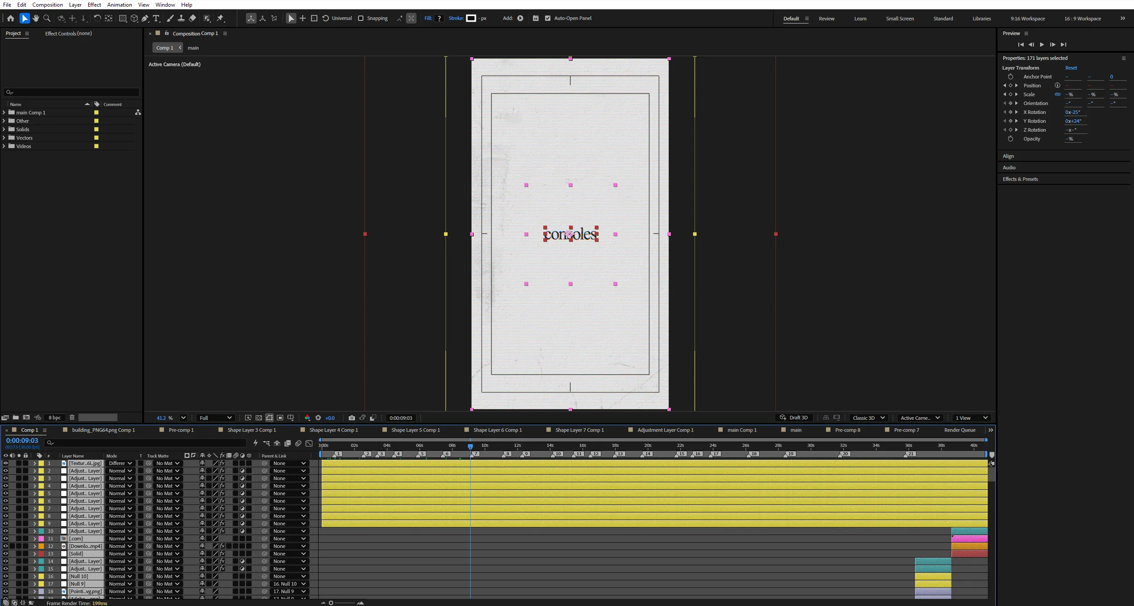The image size is (1134, 606).
Task: Select the Pen tool in toolbar
Action: pyautogui.click(x=145, y=18)
